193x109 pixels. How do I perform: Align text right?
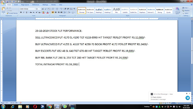pyautogui.click(x=59, y=12)
